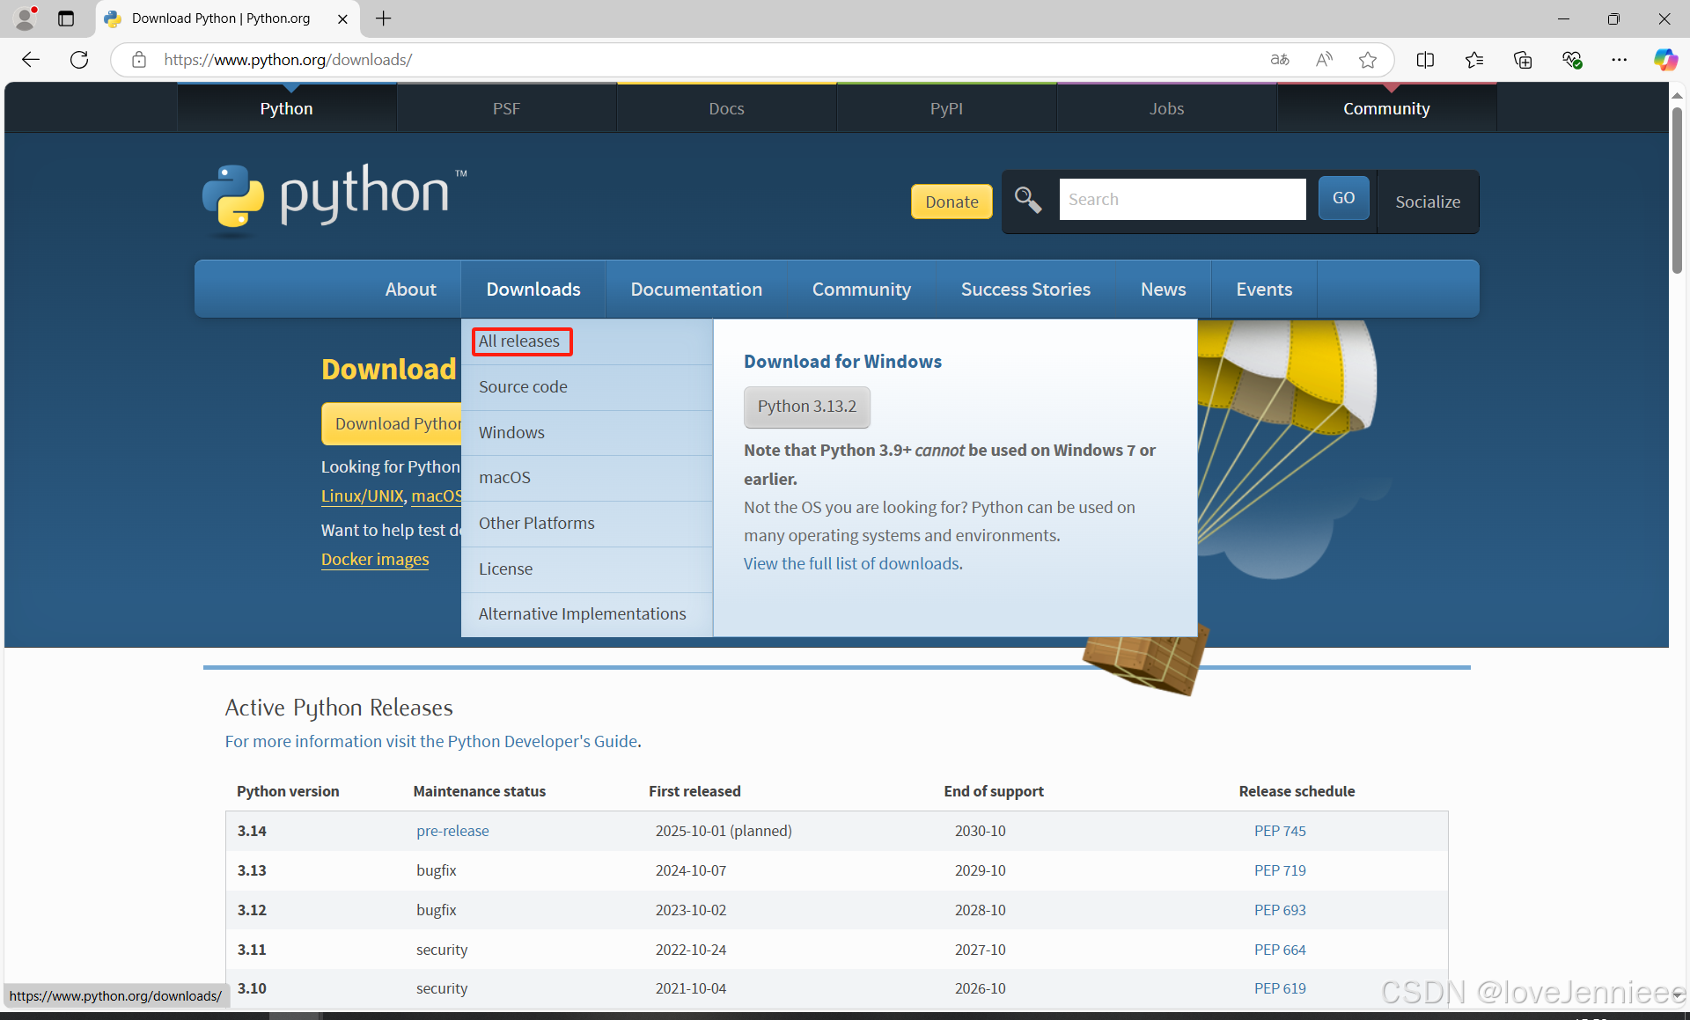Choose Source code from dropdown menu
1690x1020 pixels.
(523, 387)
